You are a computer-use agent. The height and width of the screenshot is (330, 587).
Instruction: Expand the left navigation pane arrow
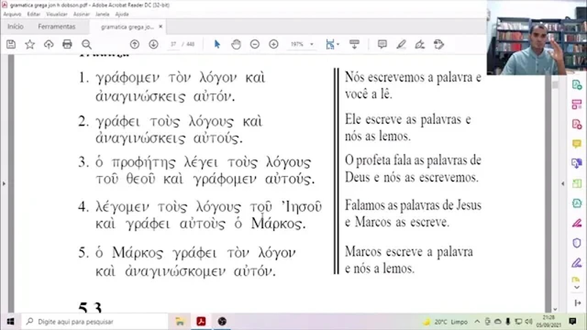4,183
